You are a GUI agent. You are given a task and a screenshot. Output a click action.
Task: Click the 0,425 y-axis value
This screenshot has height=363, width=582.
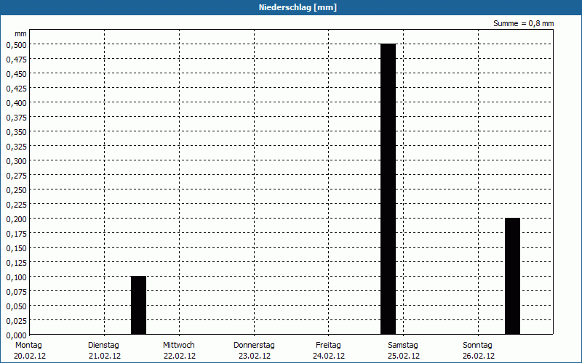coord(16,88)
